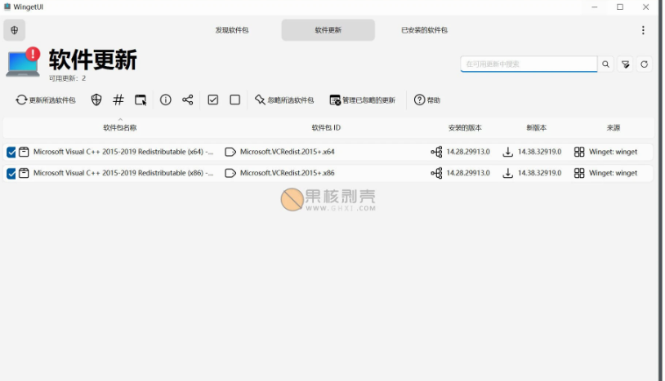This screenshot has width=665, height=381.
Task: Click the interactive update window icon
Action: [x=141, y=100]
